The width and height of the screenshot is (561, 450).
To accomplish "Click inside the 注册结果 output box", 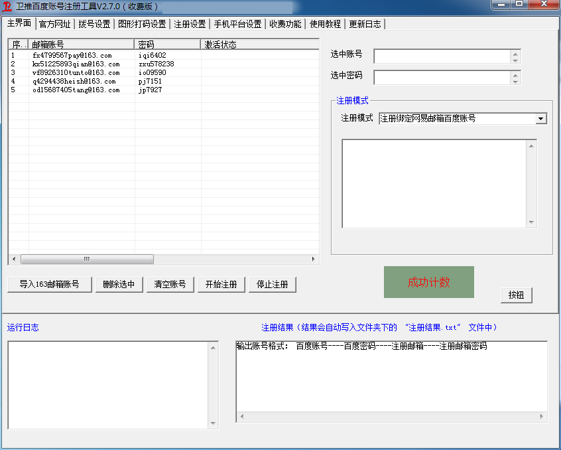I will click(x=392, y=381).
